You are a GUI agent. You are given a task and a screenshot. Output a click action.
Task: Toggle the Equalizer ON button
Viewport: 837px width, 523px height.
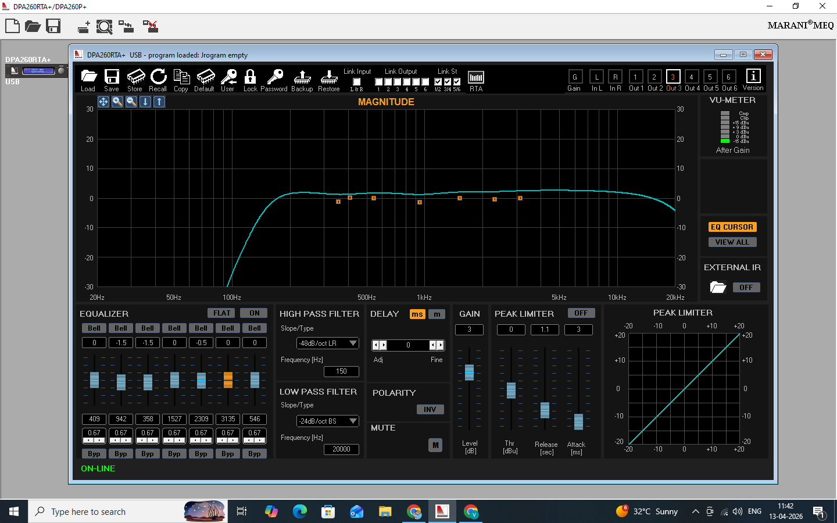[x=255, y=313]
